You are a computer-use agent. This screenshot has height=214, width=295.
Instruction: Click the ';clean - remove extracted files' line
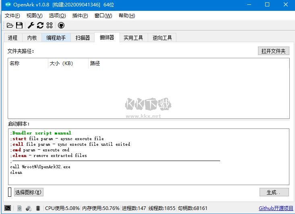[x=49, y=155]
